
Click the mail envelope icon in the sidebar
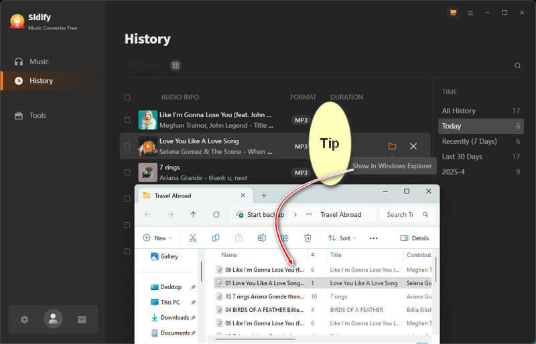click(x=82, y=319)
